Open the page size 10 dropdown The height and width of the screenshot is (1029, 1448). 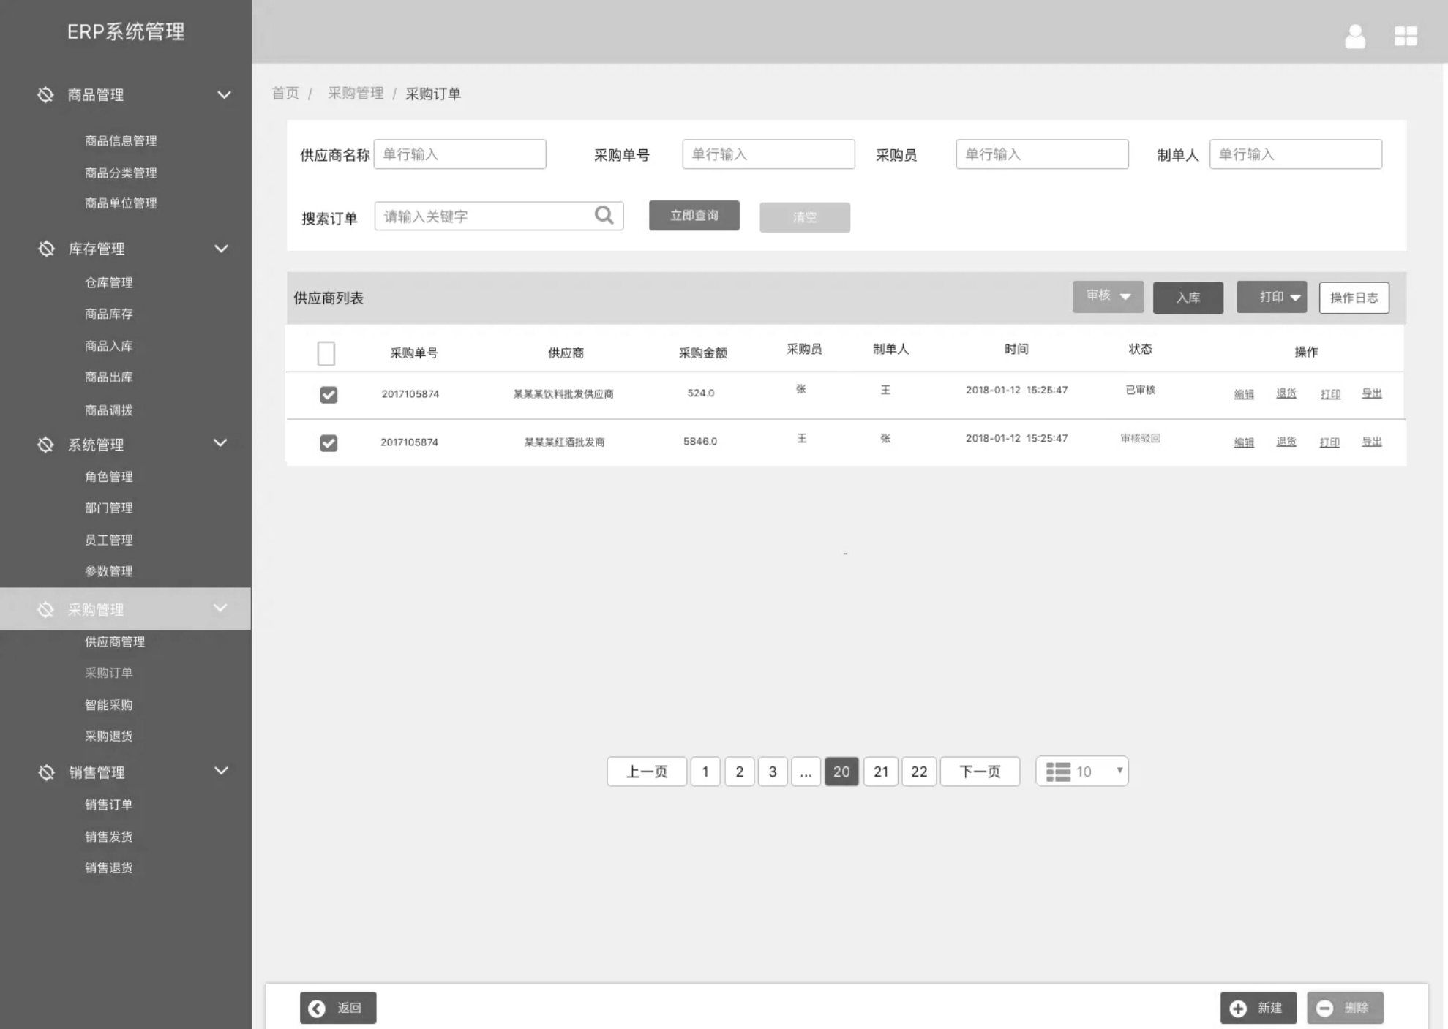point(1082,772)
